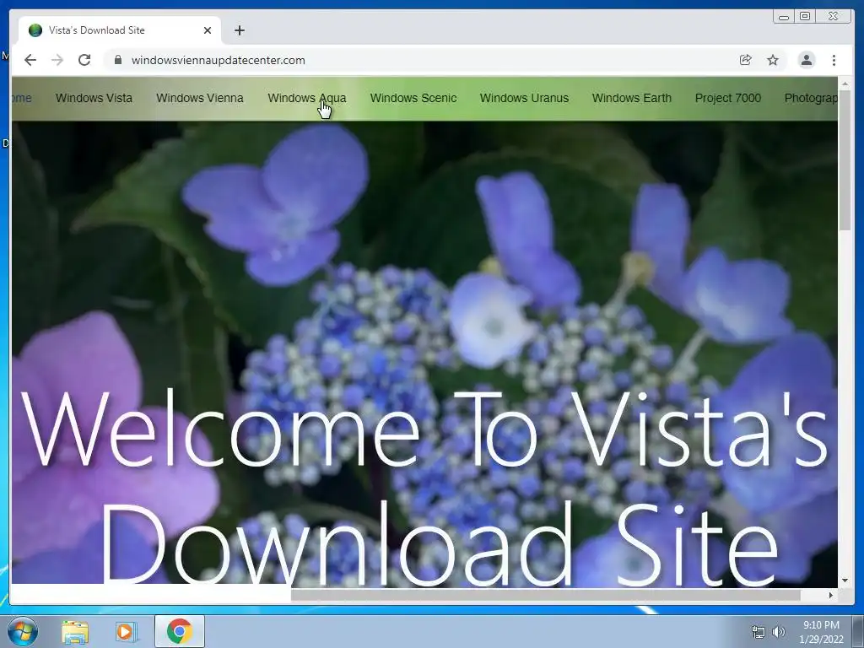
Task: Open the Windows Vista nav link
Action: (94, 98)
